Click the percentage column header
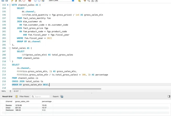 coord(47,101)
